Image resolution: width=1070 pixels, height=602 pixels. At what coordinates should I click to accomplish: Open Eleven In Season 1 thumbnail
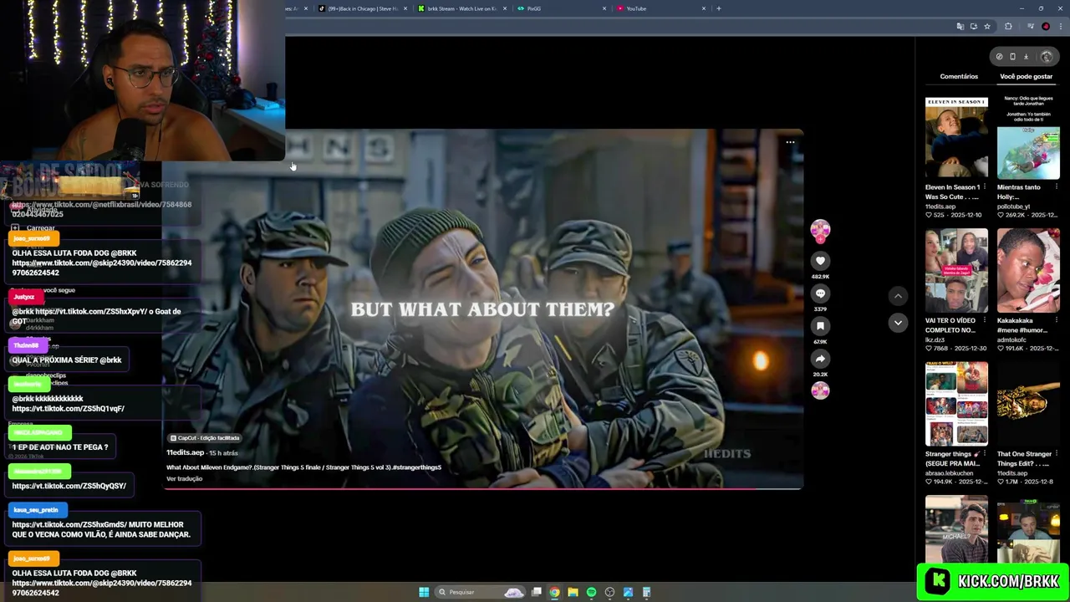click(x=956, y=138)
